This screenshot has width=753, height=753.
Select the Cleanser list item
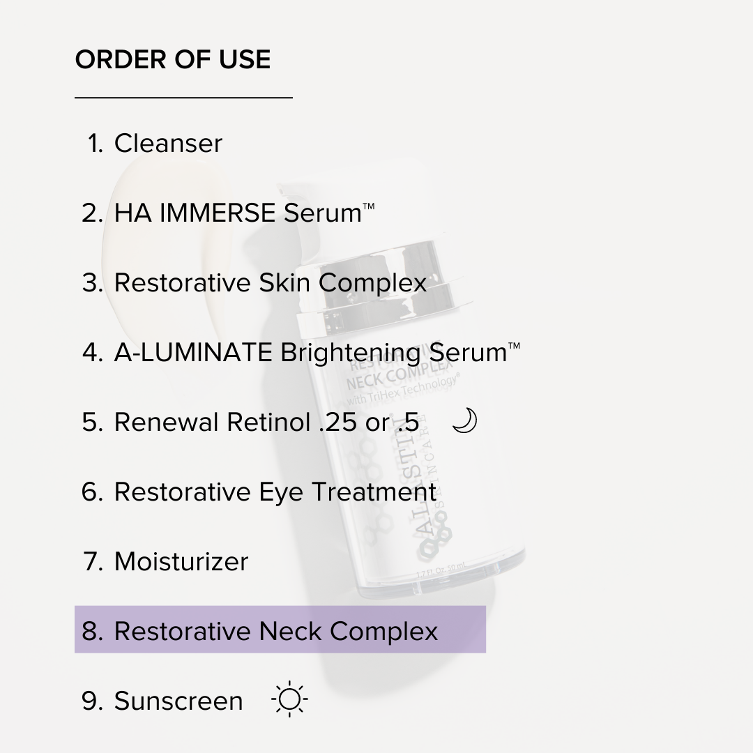[x=168, y=143]
